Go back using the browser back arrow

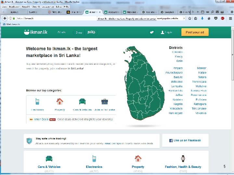click(5, 18)
